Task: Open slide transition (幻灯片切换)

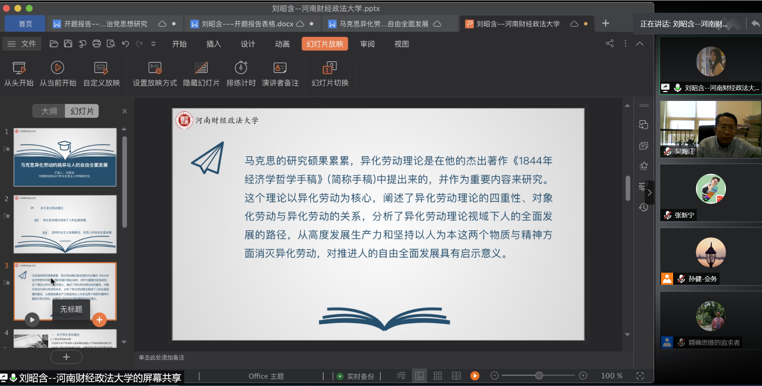Action: click(330, 74)
